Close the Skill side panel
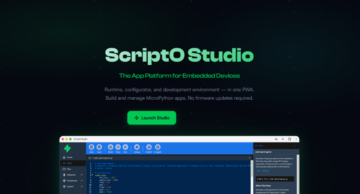 [295, 145]
